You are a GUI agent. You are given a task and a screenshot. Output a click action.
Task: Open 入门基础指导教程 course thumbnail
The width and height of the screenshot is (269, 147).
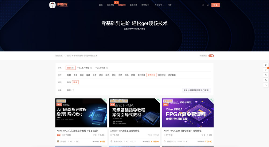[81, 113]
